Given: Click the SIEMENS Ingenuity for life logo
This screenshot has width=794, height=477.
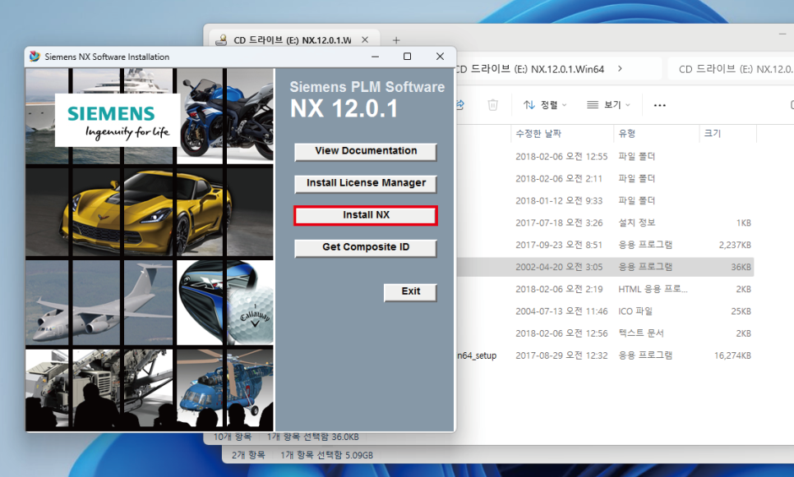Looking at the screenshot, I should coord(118,121).
